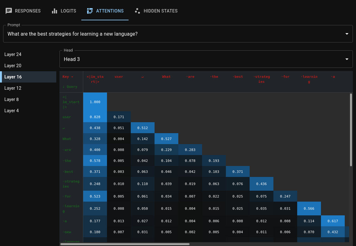
Task: Click the 0.578 cell in ·the row
Action: (95, 161)
